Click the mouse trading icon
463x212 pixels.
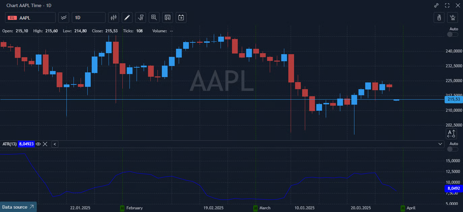click(439, 17)
